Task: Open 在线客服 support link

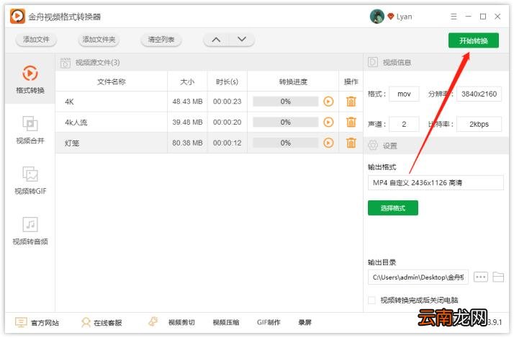Action: tap(107, 323)
